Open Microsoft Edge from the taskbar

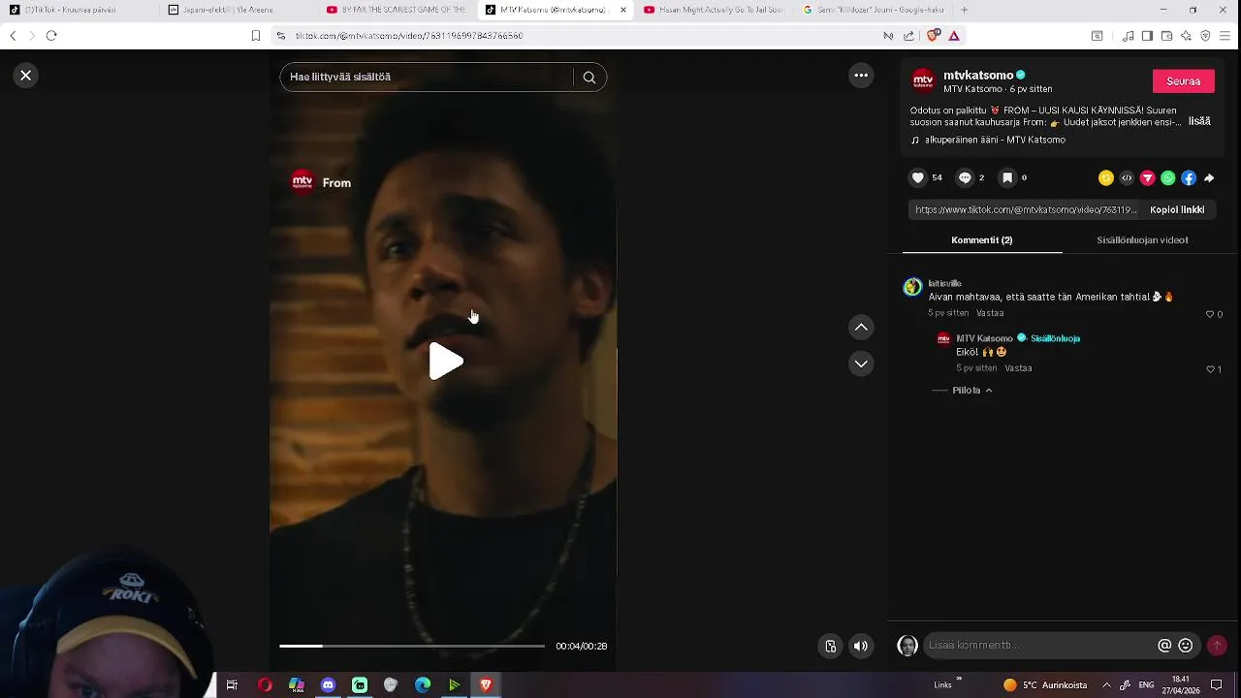tap(423, 684)
